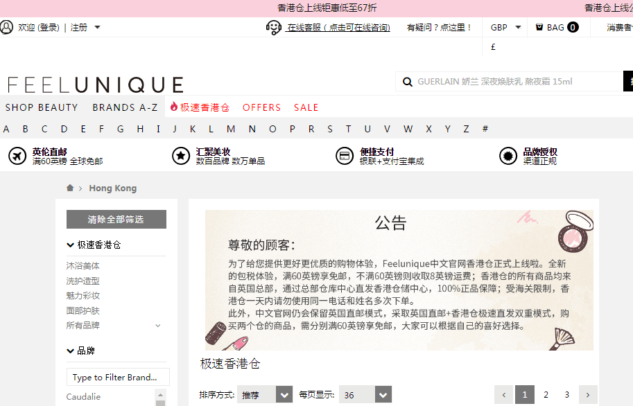Click the star icon for 汇聚美妆
The height and width of the screenshot is (406, 633).
[x=181, y=156]
